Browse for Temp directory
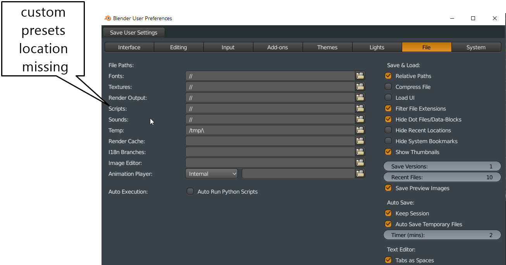 pos(360,130)
